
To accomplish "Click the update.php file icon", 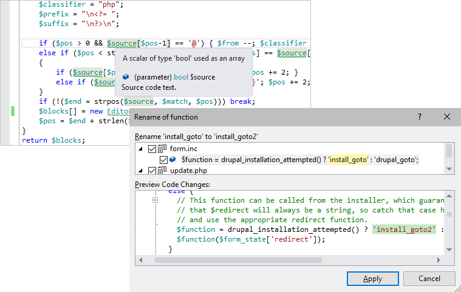I will coord(162,171).
